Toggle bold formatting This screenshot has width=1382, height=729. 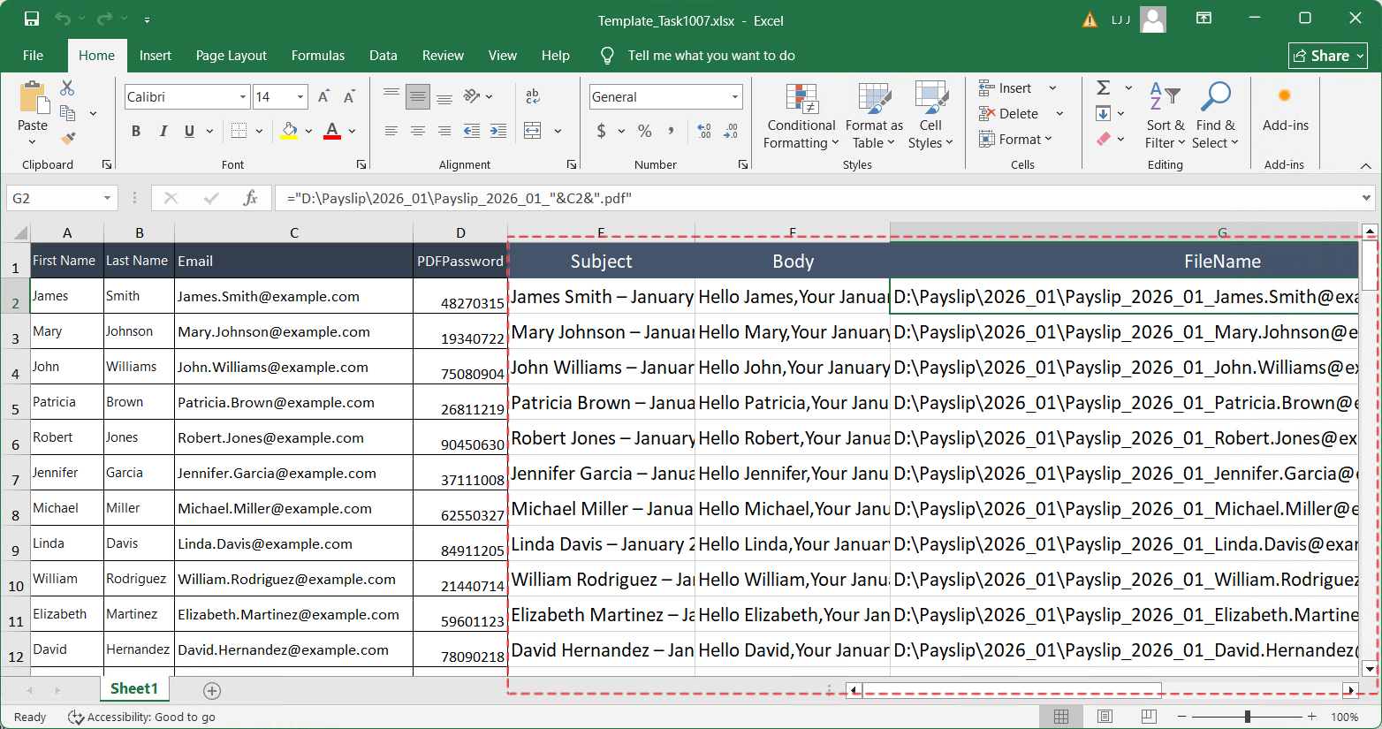pos(135,130)
